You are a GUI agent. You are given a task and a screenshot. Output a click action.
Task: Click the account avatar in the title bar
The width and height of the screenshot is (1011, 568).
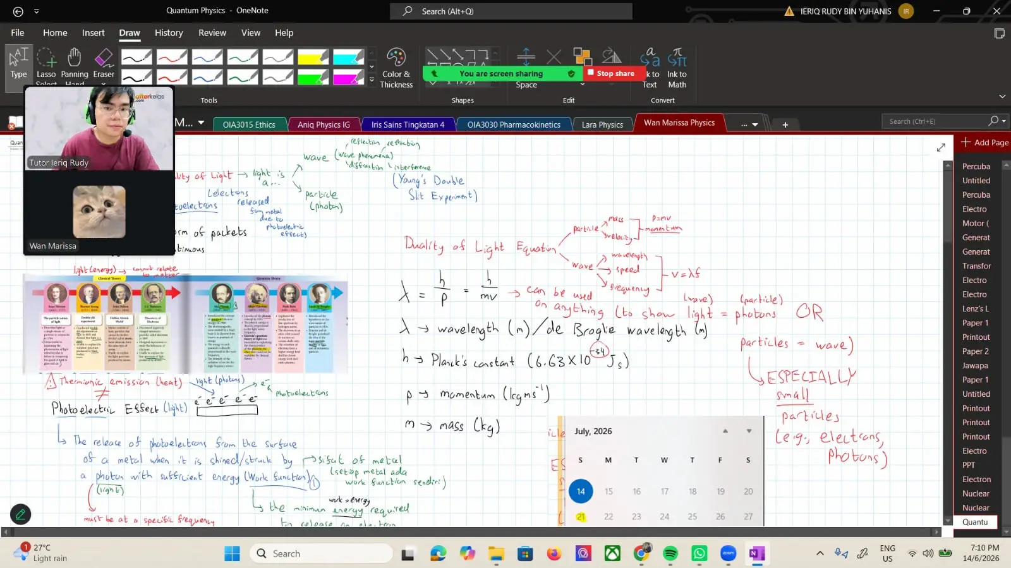tap(906, 11)
